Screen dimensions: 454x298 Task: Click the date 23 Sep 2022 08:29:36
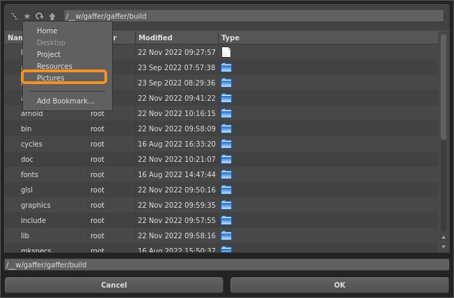(x=177, y=83)
